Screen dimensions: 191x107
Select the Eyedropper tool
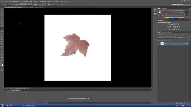click(x=2, y=23)
